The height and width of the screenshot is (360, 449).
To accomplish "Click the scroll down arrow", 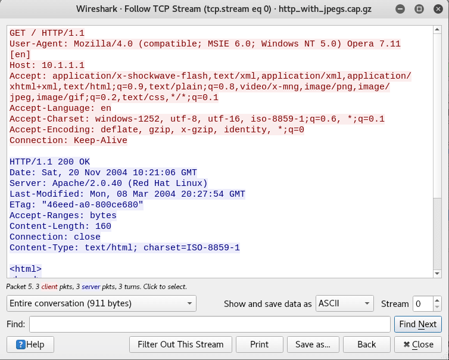I will tap(437, 274).
